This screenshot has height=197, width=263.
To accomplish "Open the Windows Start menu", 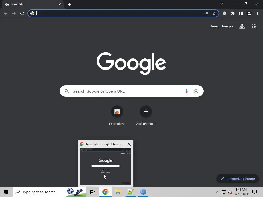I will (x=6, y=192).
